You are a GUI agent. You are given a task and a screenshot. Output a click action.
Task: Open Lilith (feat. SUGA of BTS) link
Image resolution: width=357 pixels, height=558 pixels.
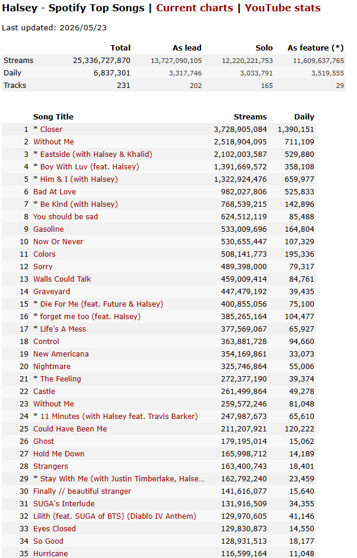pyautogui.click(x=114, y=516)
